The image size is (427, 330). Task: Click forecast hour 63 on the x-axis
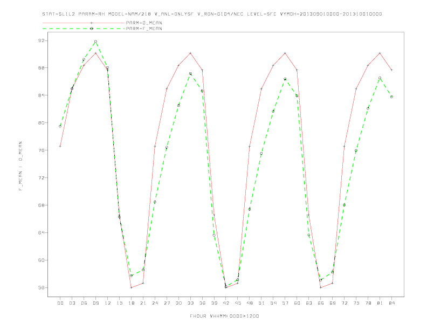pos(309,303)
